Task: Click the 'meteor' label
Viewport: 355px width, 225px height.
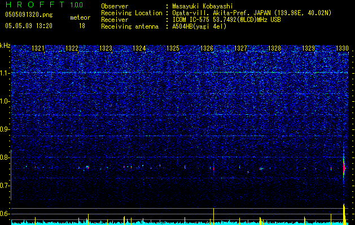Action: (80, 17)
